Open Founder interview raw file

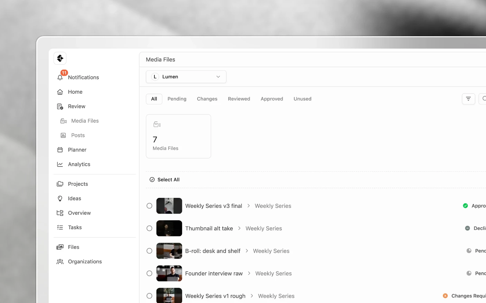coord(214,273)
